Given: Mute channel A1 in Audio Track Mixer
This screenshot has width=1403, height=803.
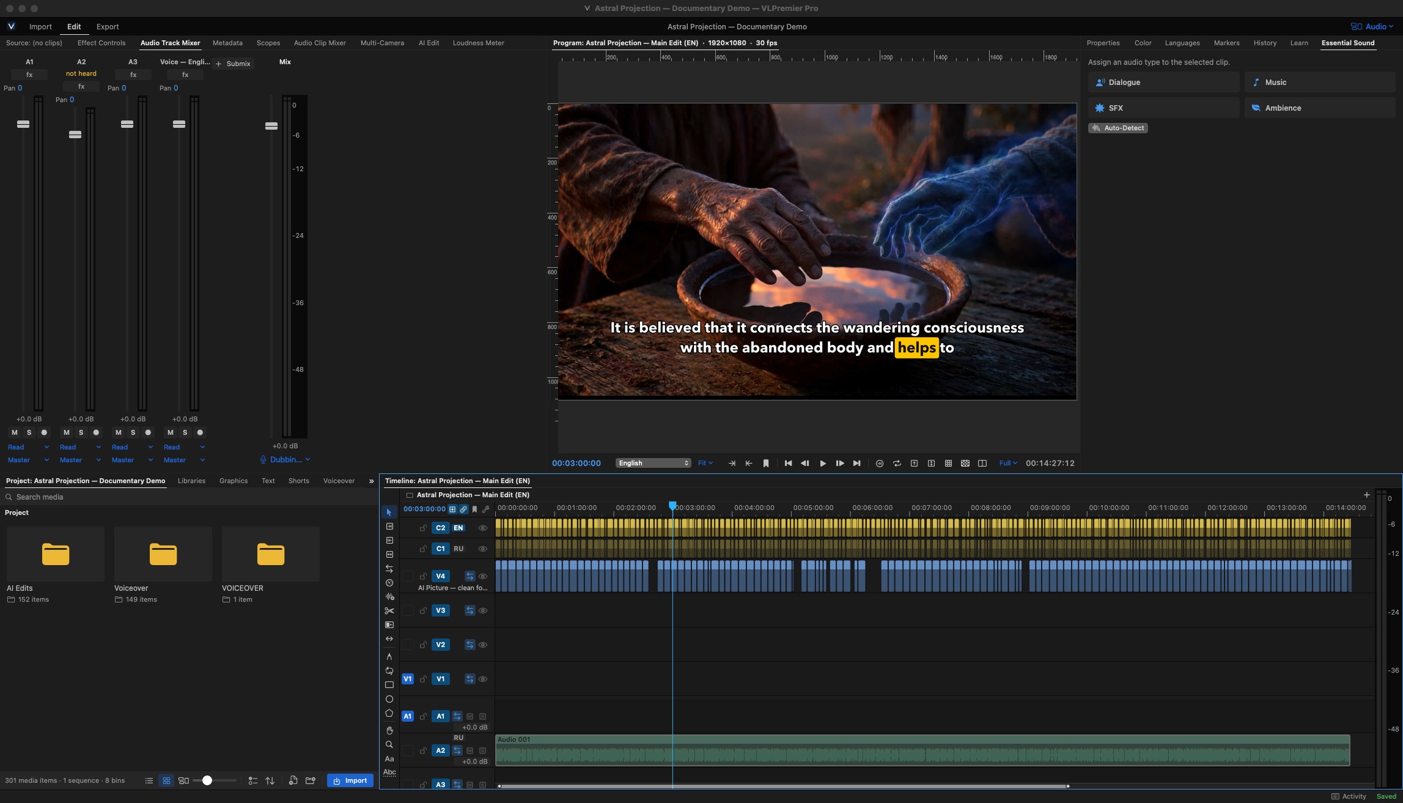Looking at the screenshot, I should (15, 432).
